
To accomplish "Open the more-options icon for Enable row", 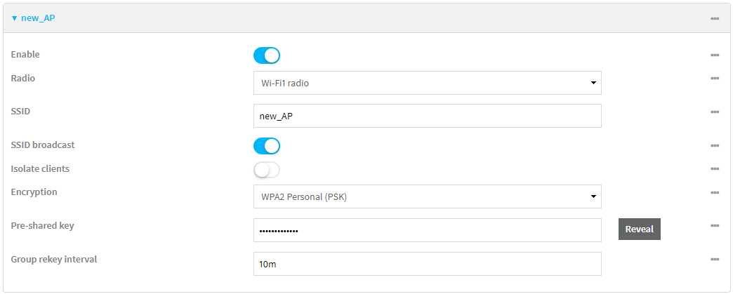I will 714,55.
